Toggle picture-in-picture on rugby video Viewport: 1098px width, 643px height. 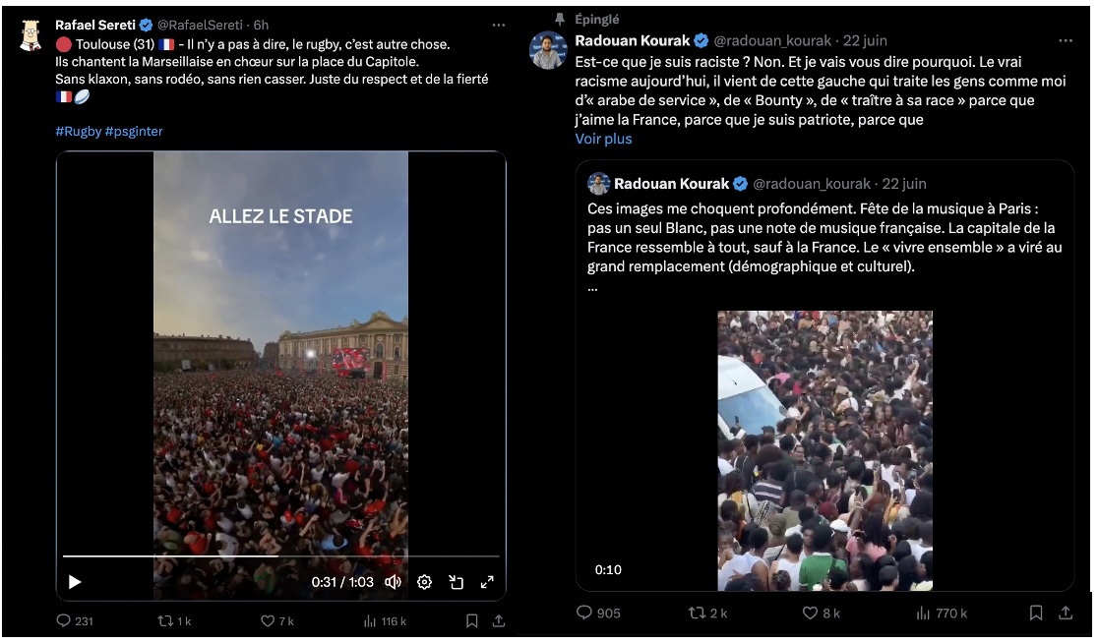coord(456,582)
